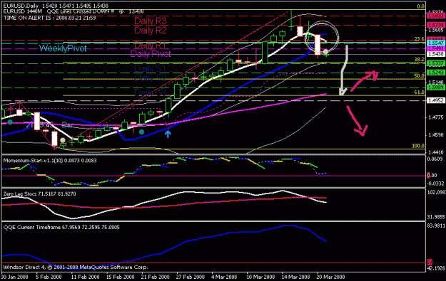Click the '11 Feb 2008' date label
The width and height of the screenshot is (446, 281).
click(85, 277)
